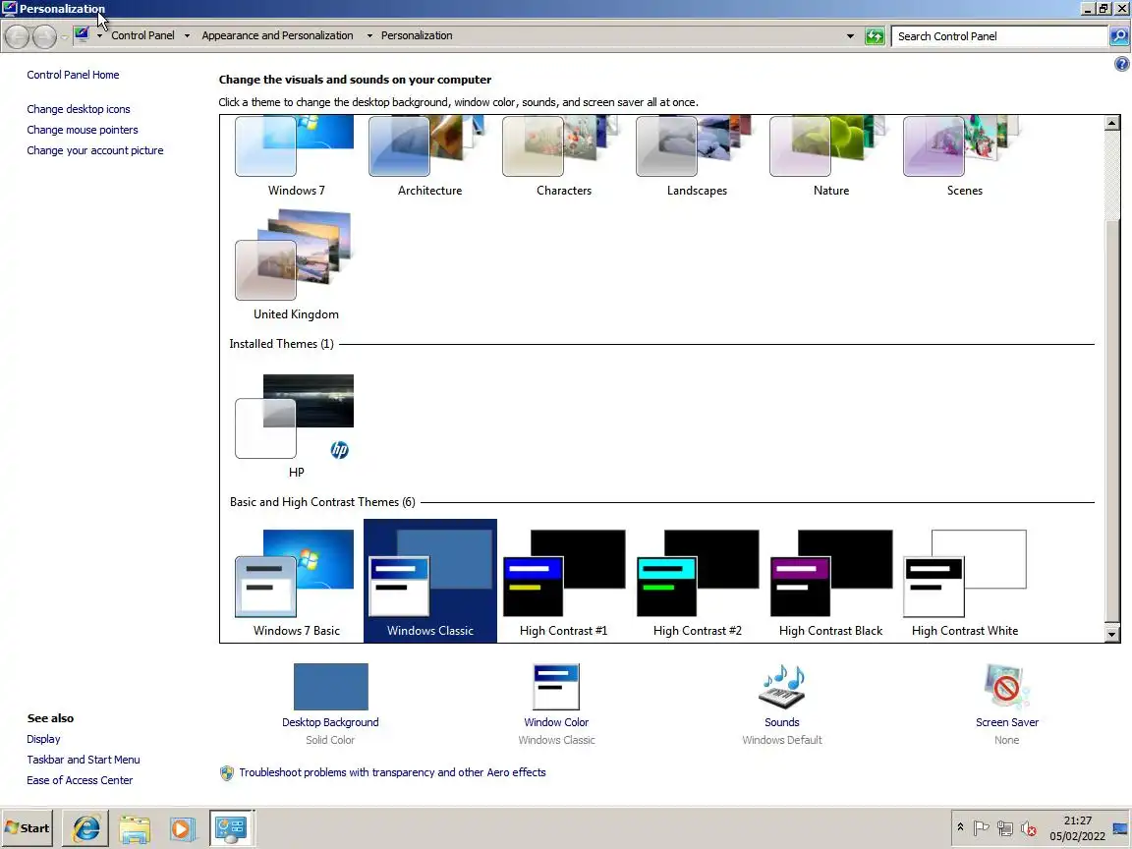
Task: Open the Sounds icon
Action: (782, 687)
